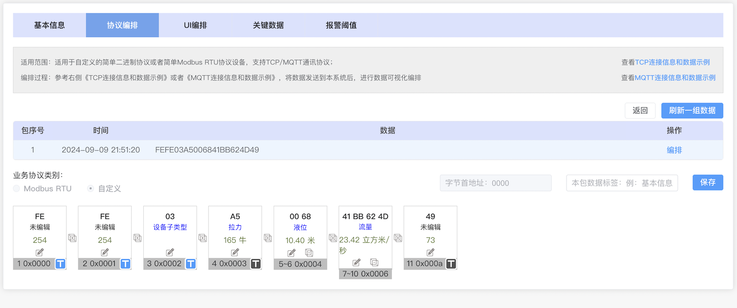
Task: Edit the first FE byte card at address 0x0000
Action: coord(40,252)
